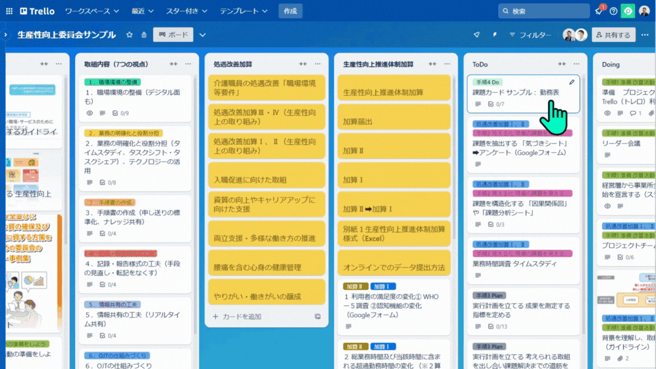Create card from template icon in 処遇改善加算

[x=318, y=317]
